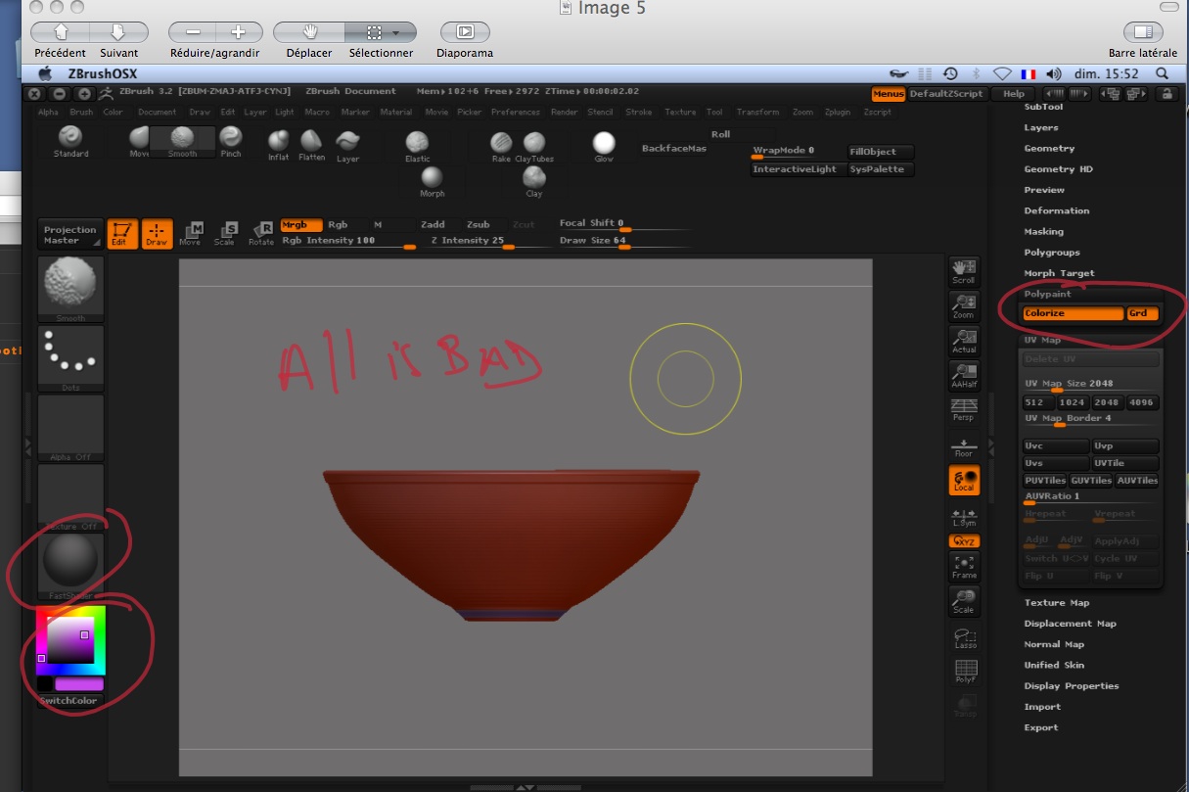The width and height of the screenshot is (1189, 792).
Task: Expand the SubTool palette section
Action: pyautogui.click(x=1043, y=107)
